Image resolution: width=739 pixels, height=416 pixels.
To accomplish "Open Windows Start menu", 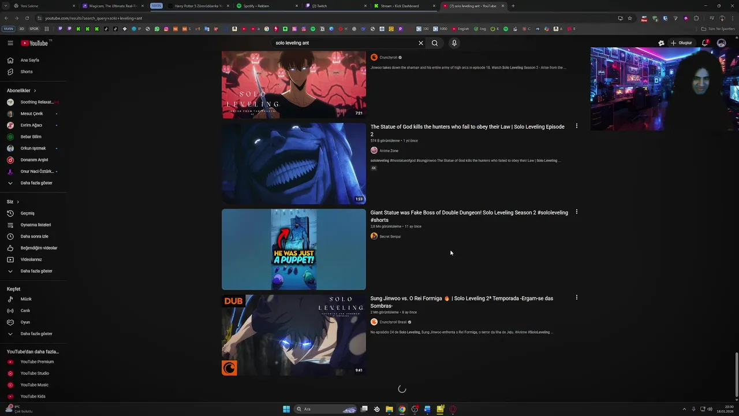I will pyautogui.click(x=286, y=409).
